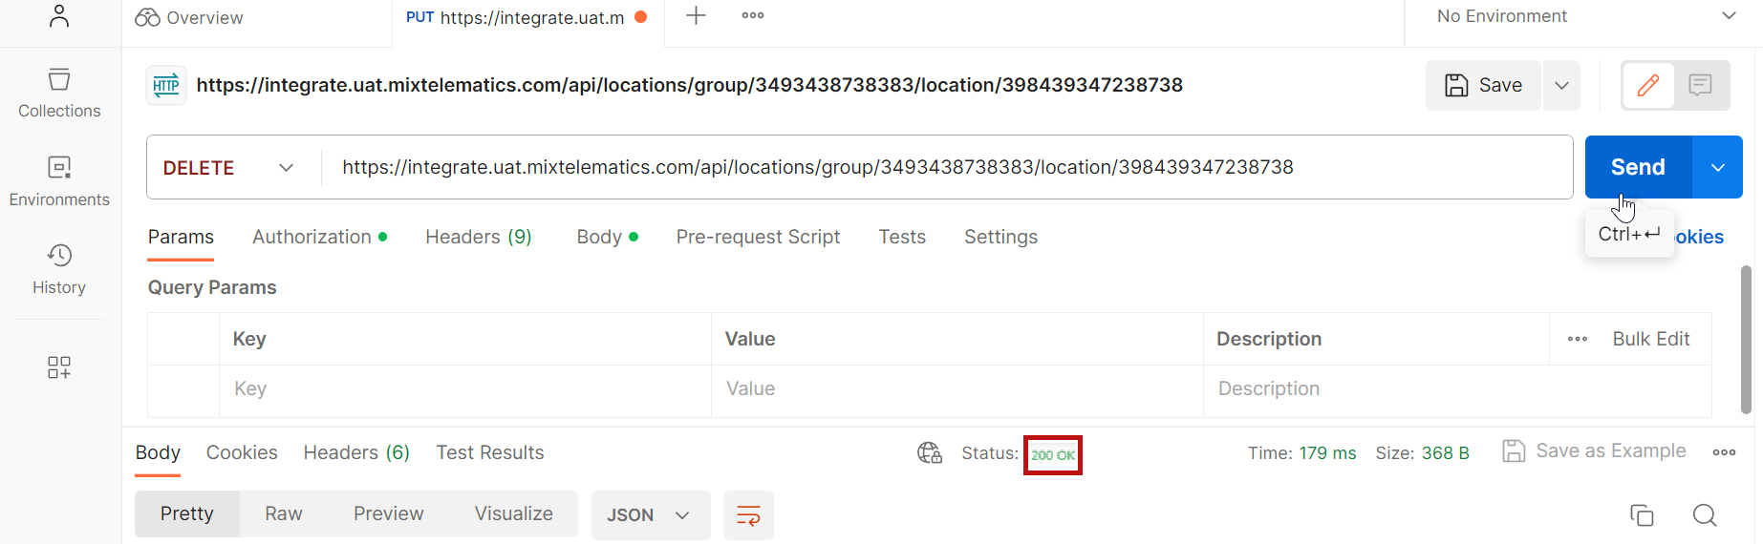Click the network globe lock icon
1763x544 pixels.
pyautogui.click(x=930, y=452)
